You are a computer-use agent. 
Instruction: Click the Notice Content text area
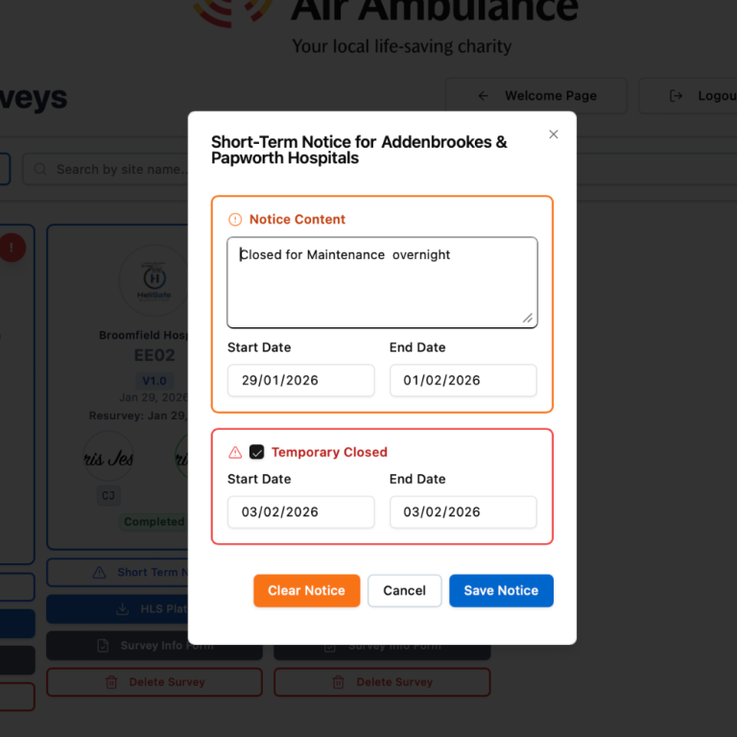(382, 282)
